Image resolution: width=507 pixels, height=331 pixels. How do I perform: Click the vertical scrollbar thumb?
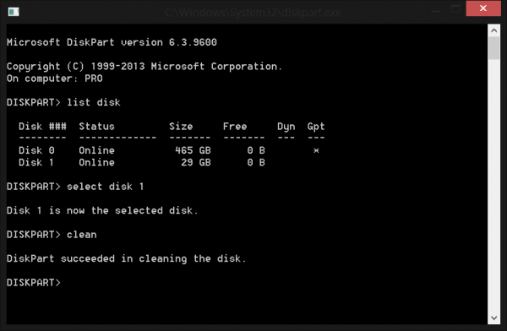pos(493,48)
